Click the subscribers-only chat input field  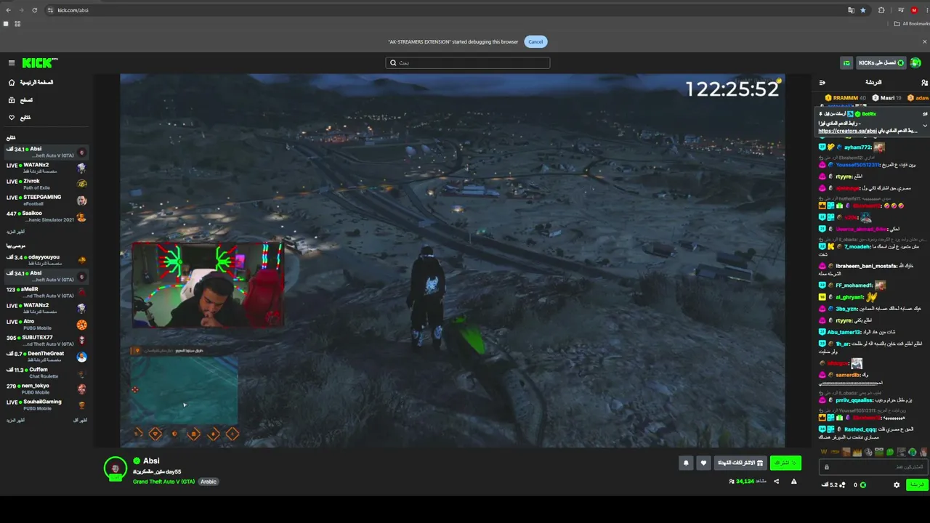873,467
